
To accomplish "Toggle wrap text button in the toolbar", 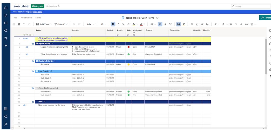I will coord(160,24).
